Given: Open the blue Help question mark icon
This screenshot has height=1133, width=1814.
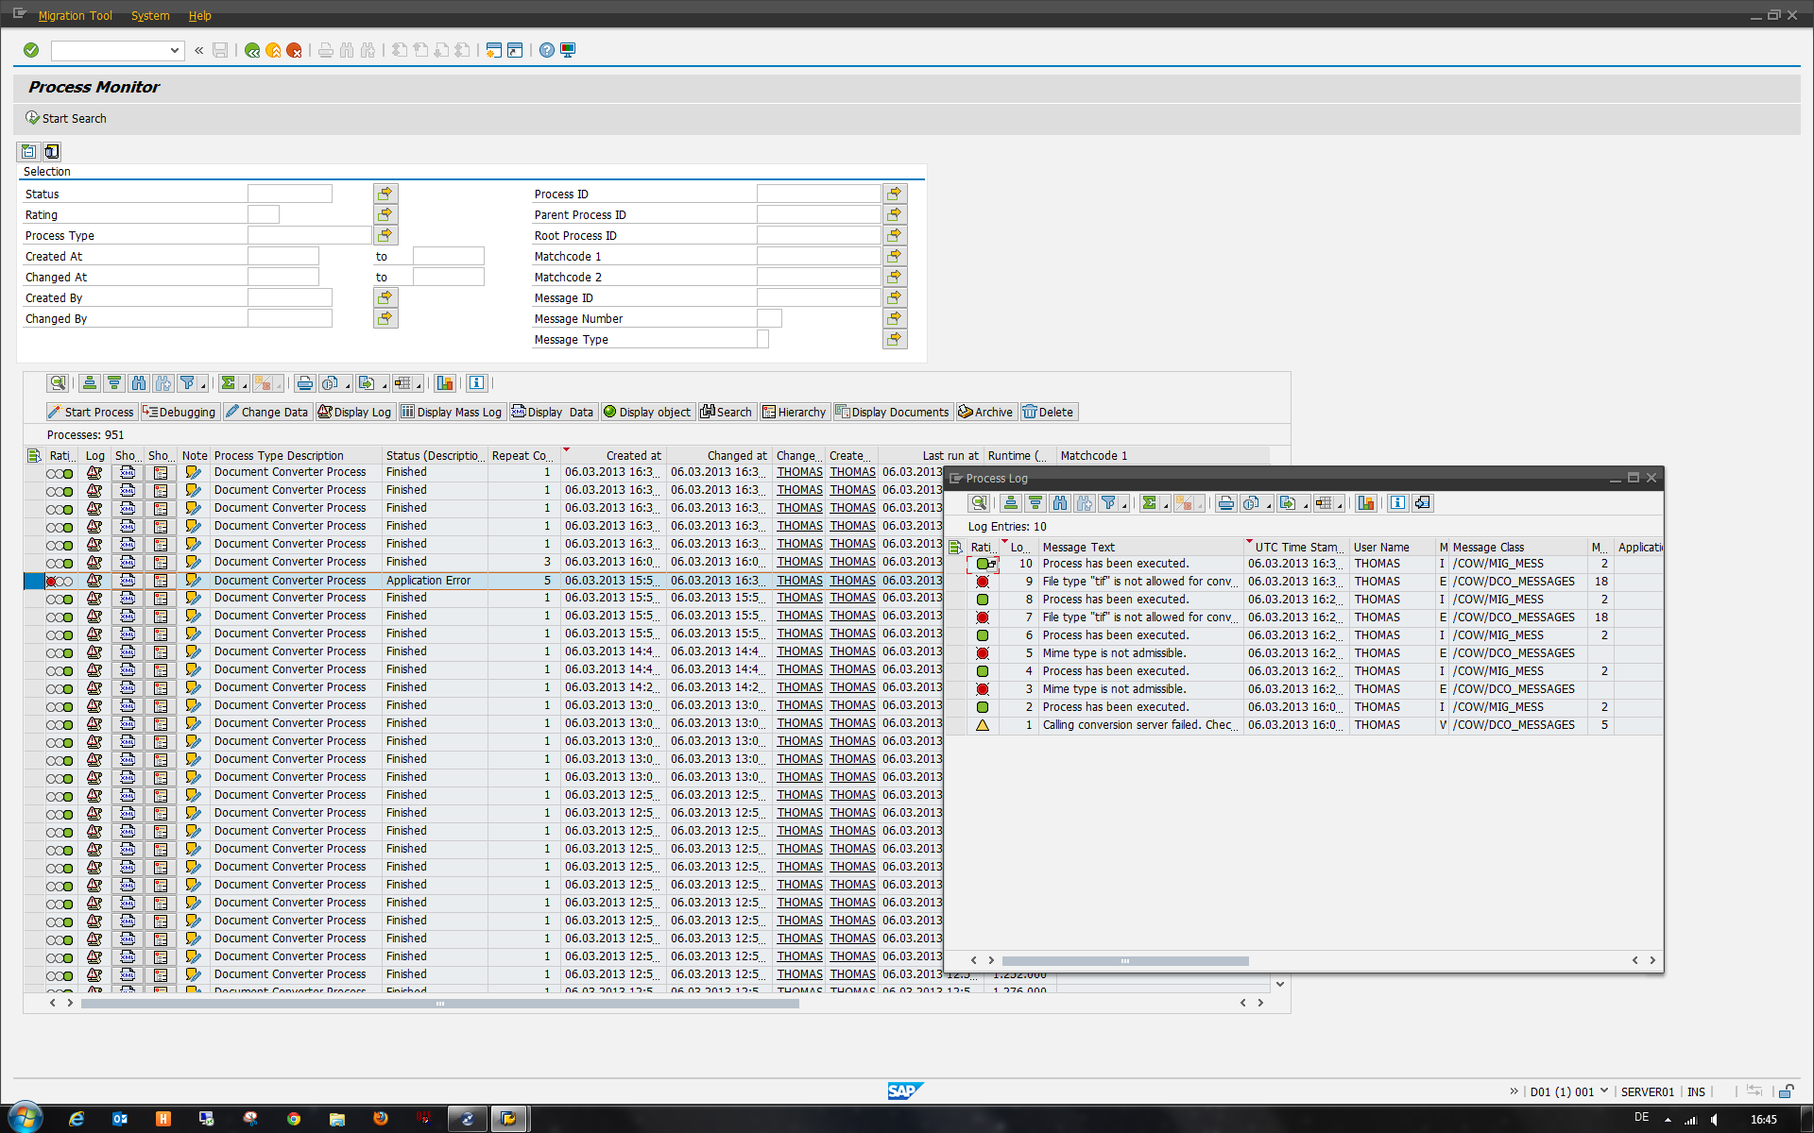Looking at the screenshot, I should (547, 50).
